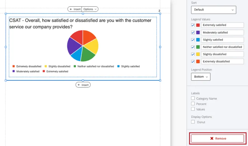
Task: Click Extremely dissatisfied in chart legend
Action: (27, 66)
